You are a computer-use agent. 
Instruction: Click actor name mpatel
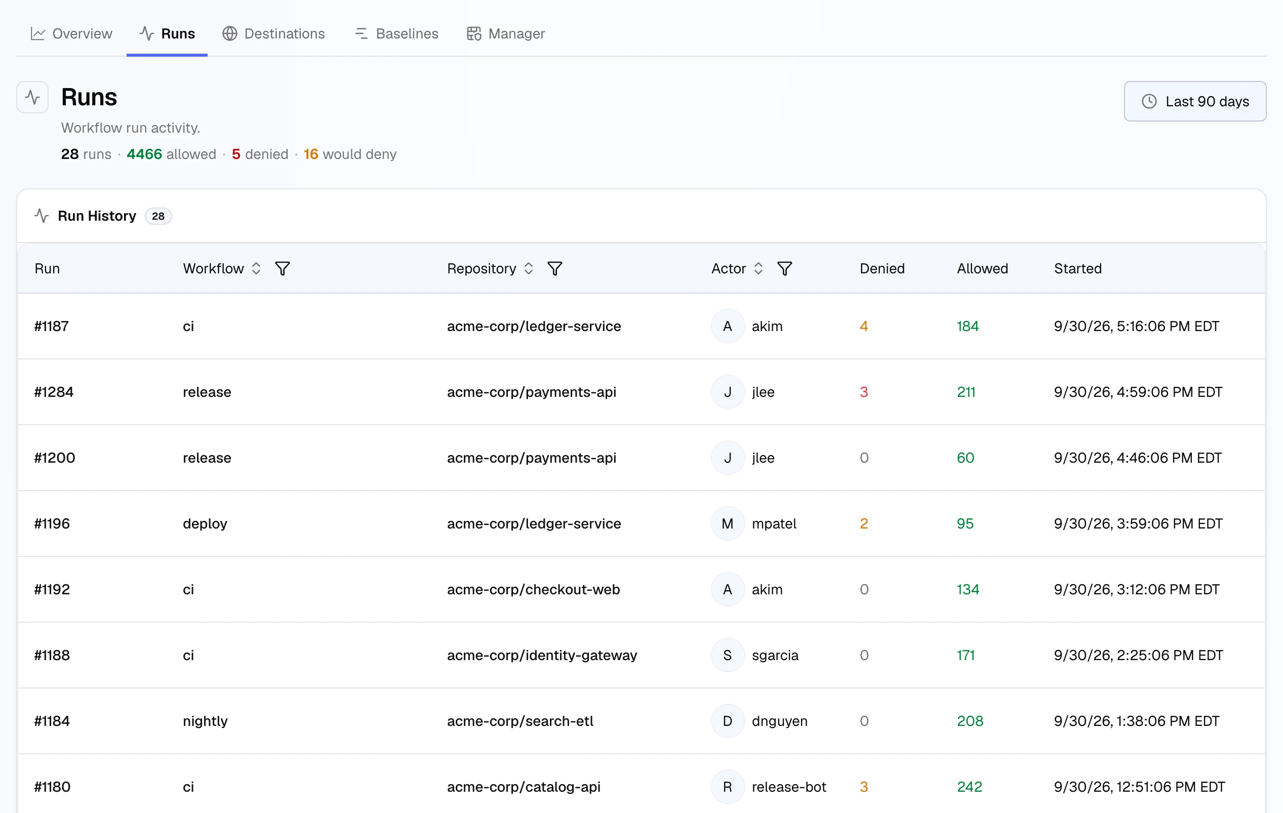point(774,524)
